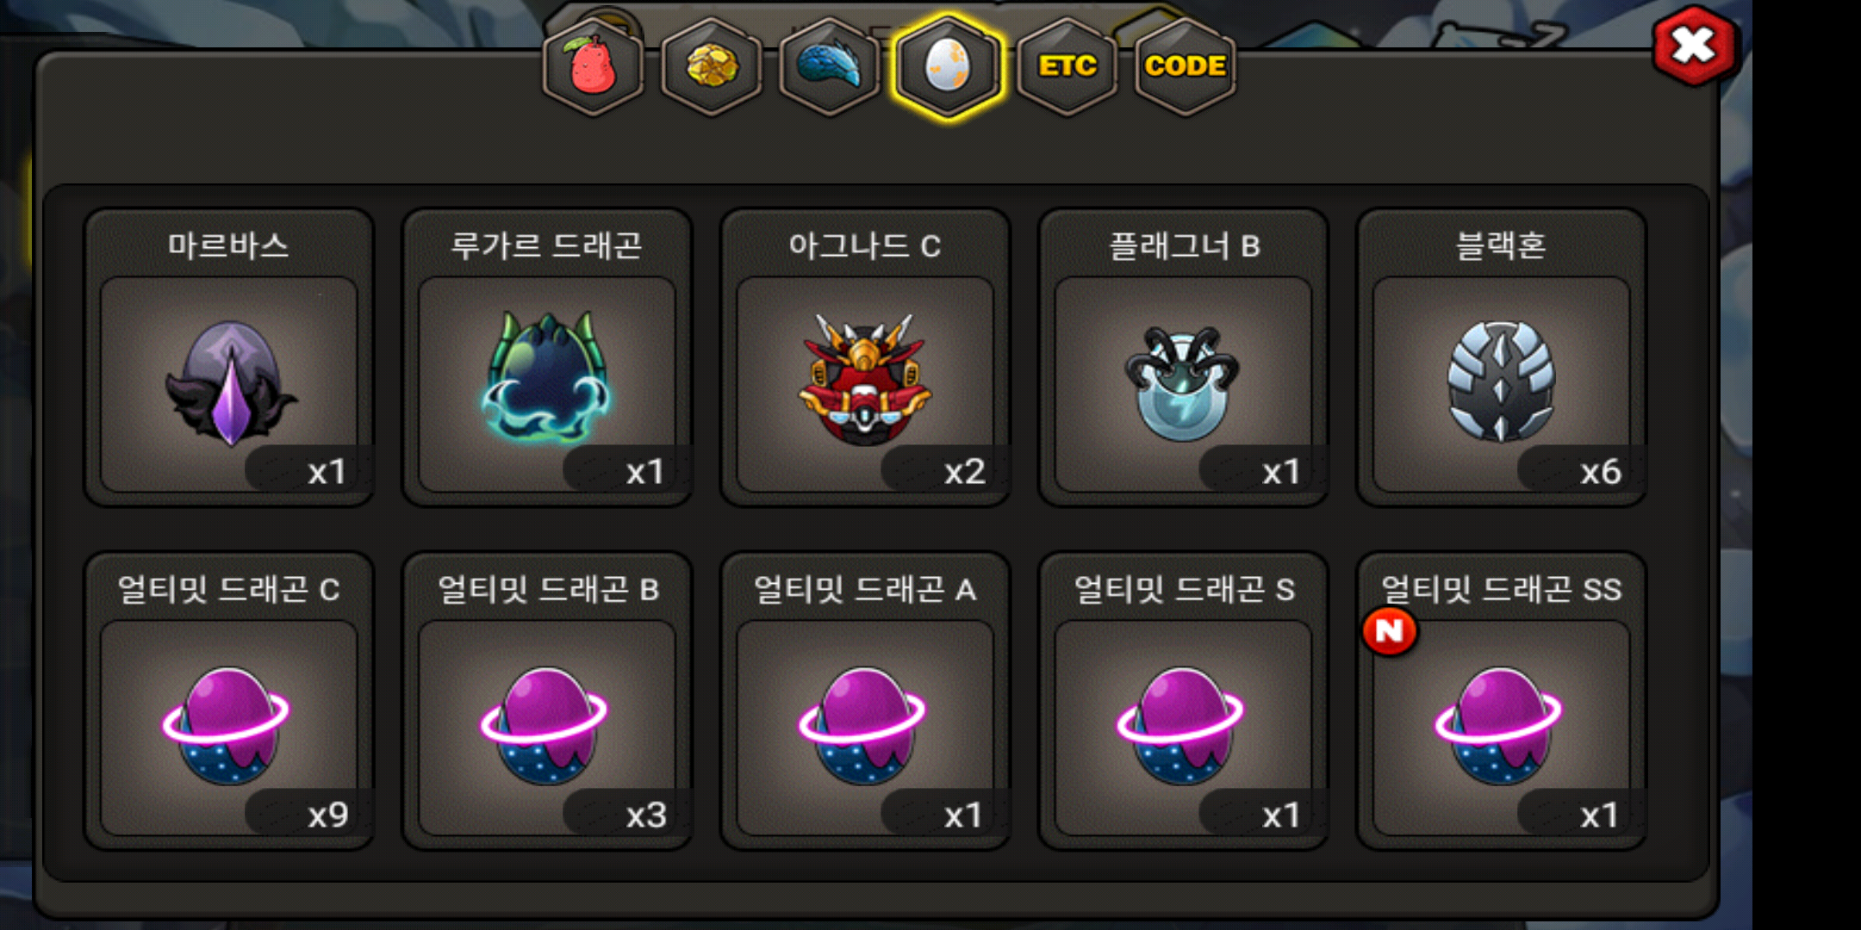This screenshot has height=930, width=1861.
Task: Open the ETC tab
Action: click(x=1067, y=66)
